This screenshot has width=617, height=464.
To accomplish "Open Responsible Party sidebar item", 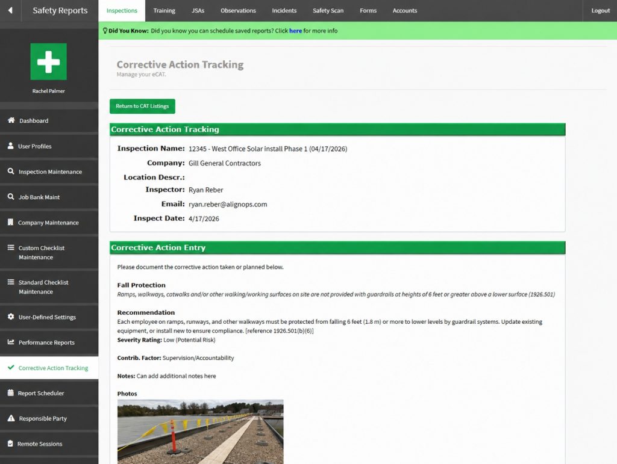I will 49,418.
